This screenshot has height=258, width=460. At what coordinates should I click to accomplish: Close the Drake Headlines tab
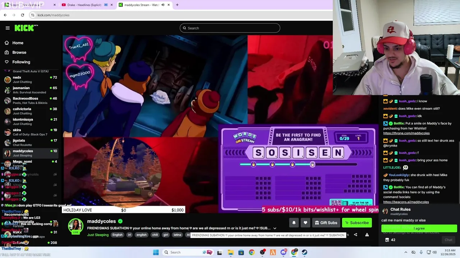click(111, 5)
